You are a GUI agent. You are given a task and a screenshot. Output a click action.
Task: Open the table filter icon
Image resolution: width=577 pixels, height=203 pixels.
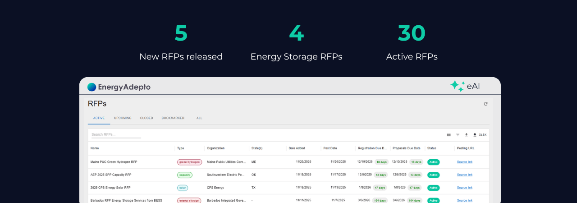click(458, 135)
